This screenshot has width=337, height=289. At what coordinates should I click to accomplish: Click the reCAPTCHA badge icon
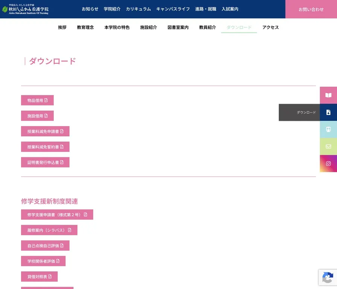click(x=328, y=277)
